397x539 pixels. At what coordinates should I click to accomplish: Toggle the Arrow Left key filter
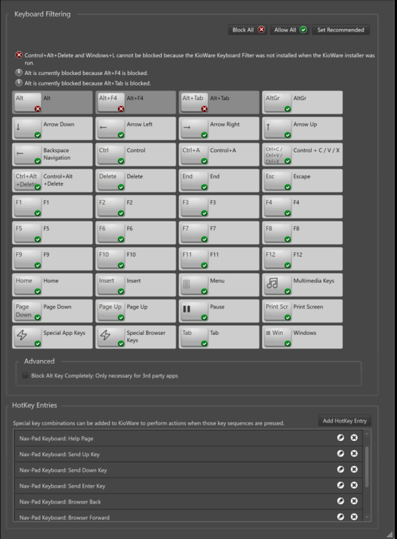tap(135, 128)
